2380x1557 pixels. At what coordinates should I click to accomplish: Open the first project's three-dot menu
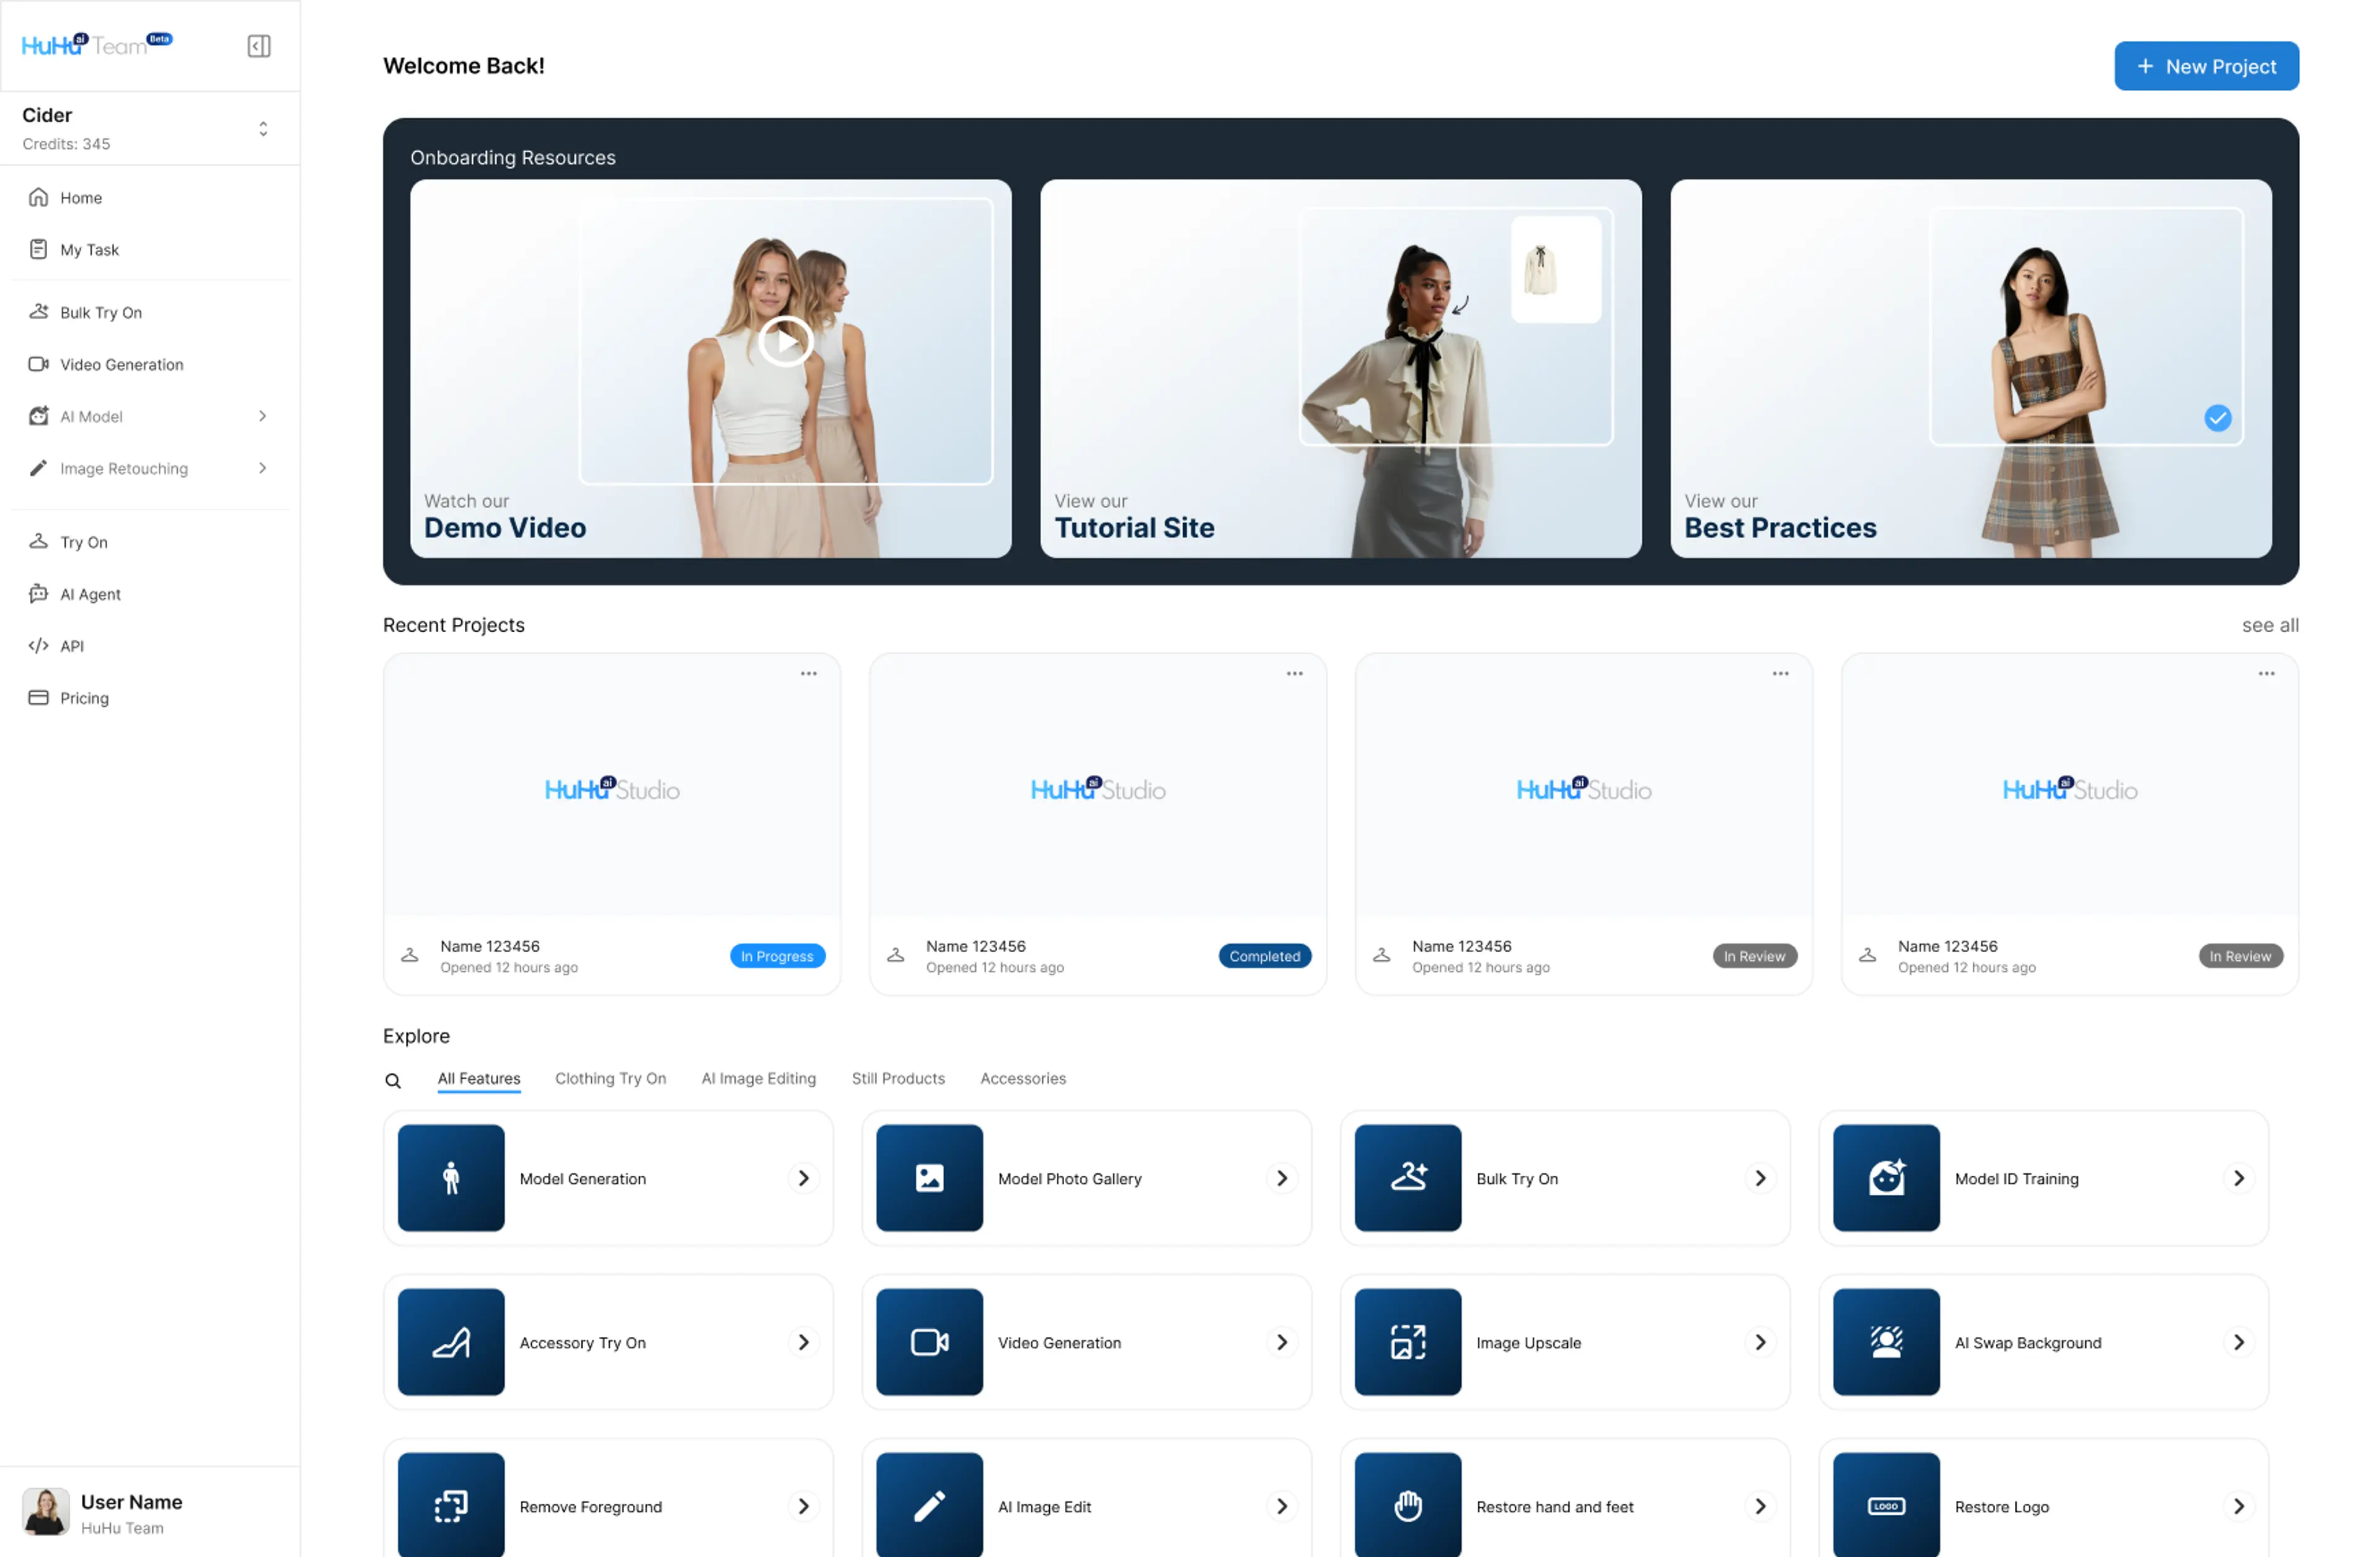click(808, 674)
